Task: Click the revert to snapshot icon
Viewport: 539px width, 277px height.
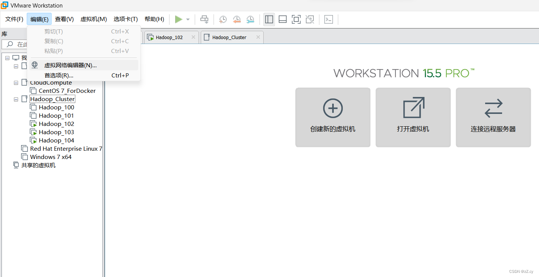Action: point(237,19)
